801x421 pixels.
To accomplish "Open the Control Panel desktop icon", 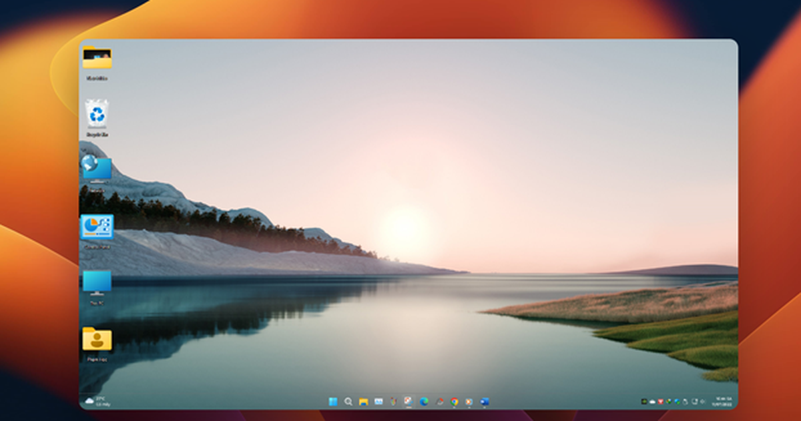I will [97, 227].
